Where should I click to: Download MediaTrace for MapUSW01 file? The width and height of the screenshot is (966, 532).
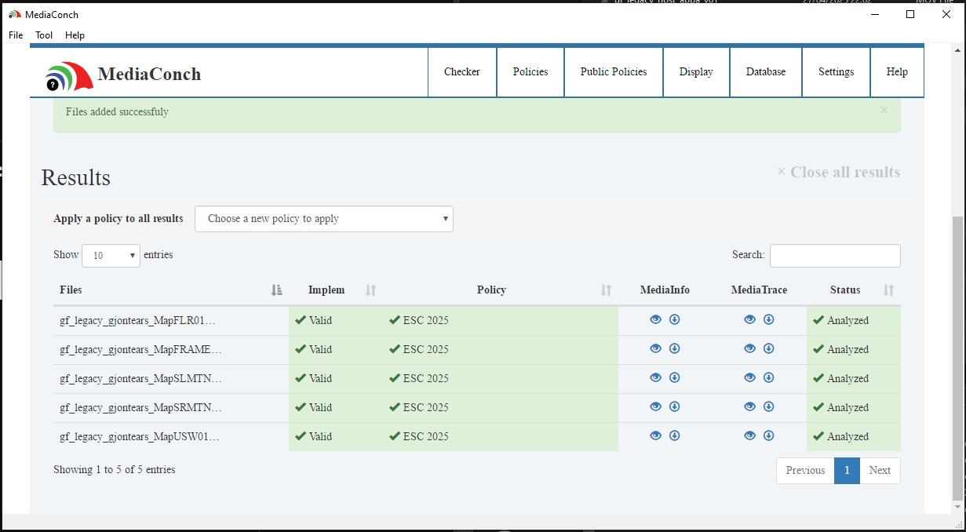tap(768, 435)
